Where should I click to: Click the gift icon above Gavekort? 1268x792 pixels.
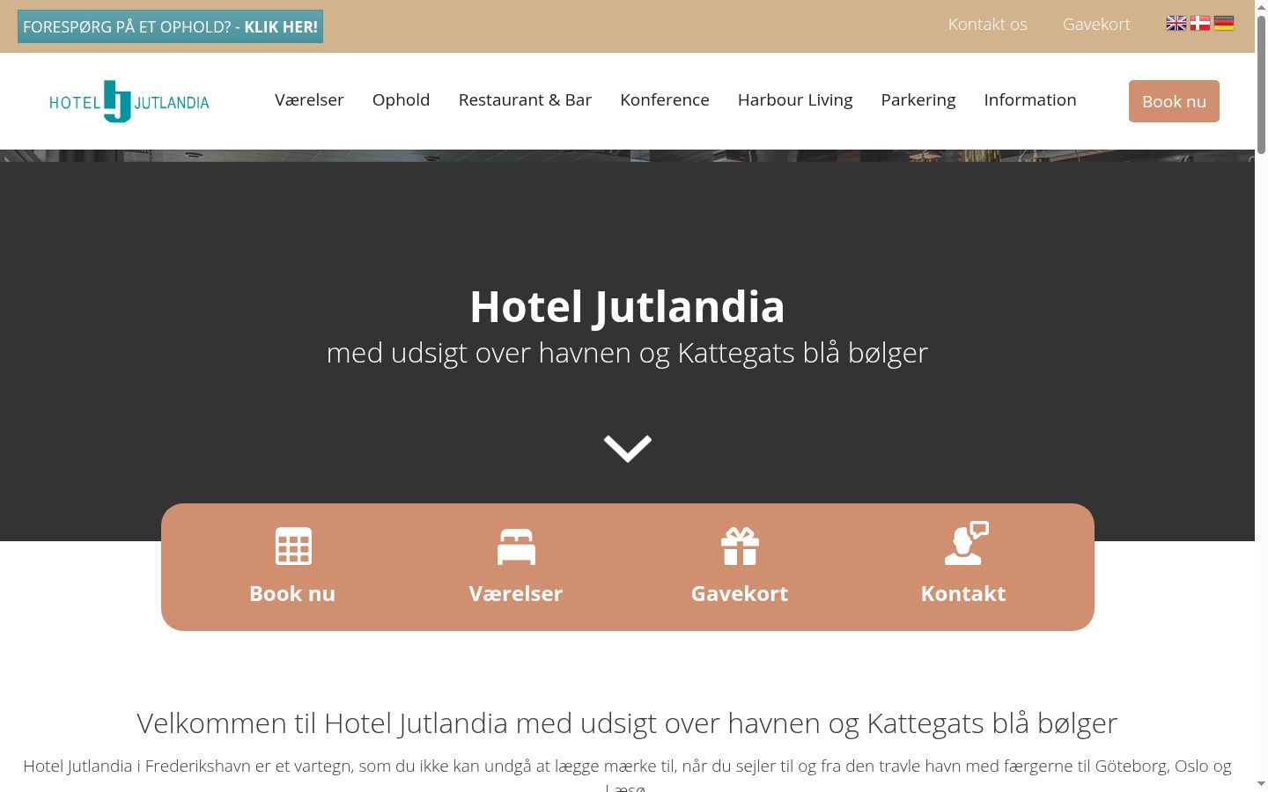(740, 546)
